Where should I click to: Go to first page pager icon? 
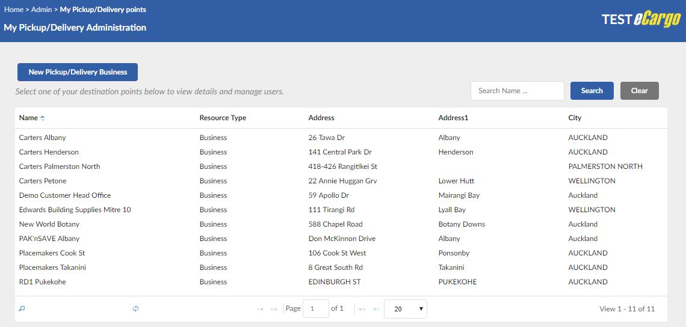[x=260, y=309]
